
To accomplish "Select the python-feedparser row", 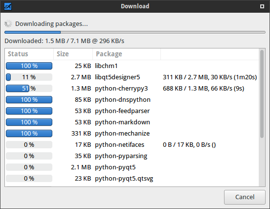I will point(132,111).
